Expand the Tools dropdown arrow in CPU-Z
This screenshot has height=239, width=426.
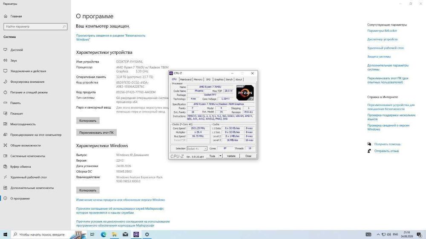point(220,156)
